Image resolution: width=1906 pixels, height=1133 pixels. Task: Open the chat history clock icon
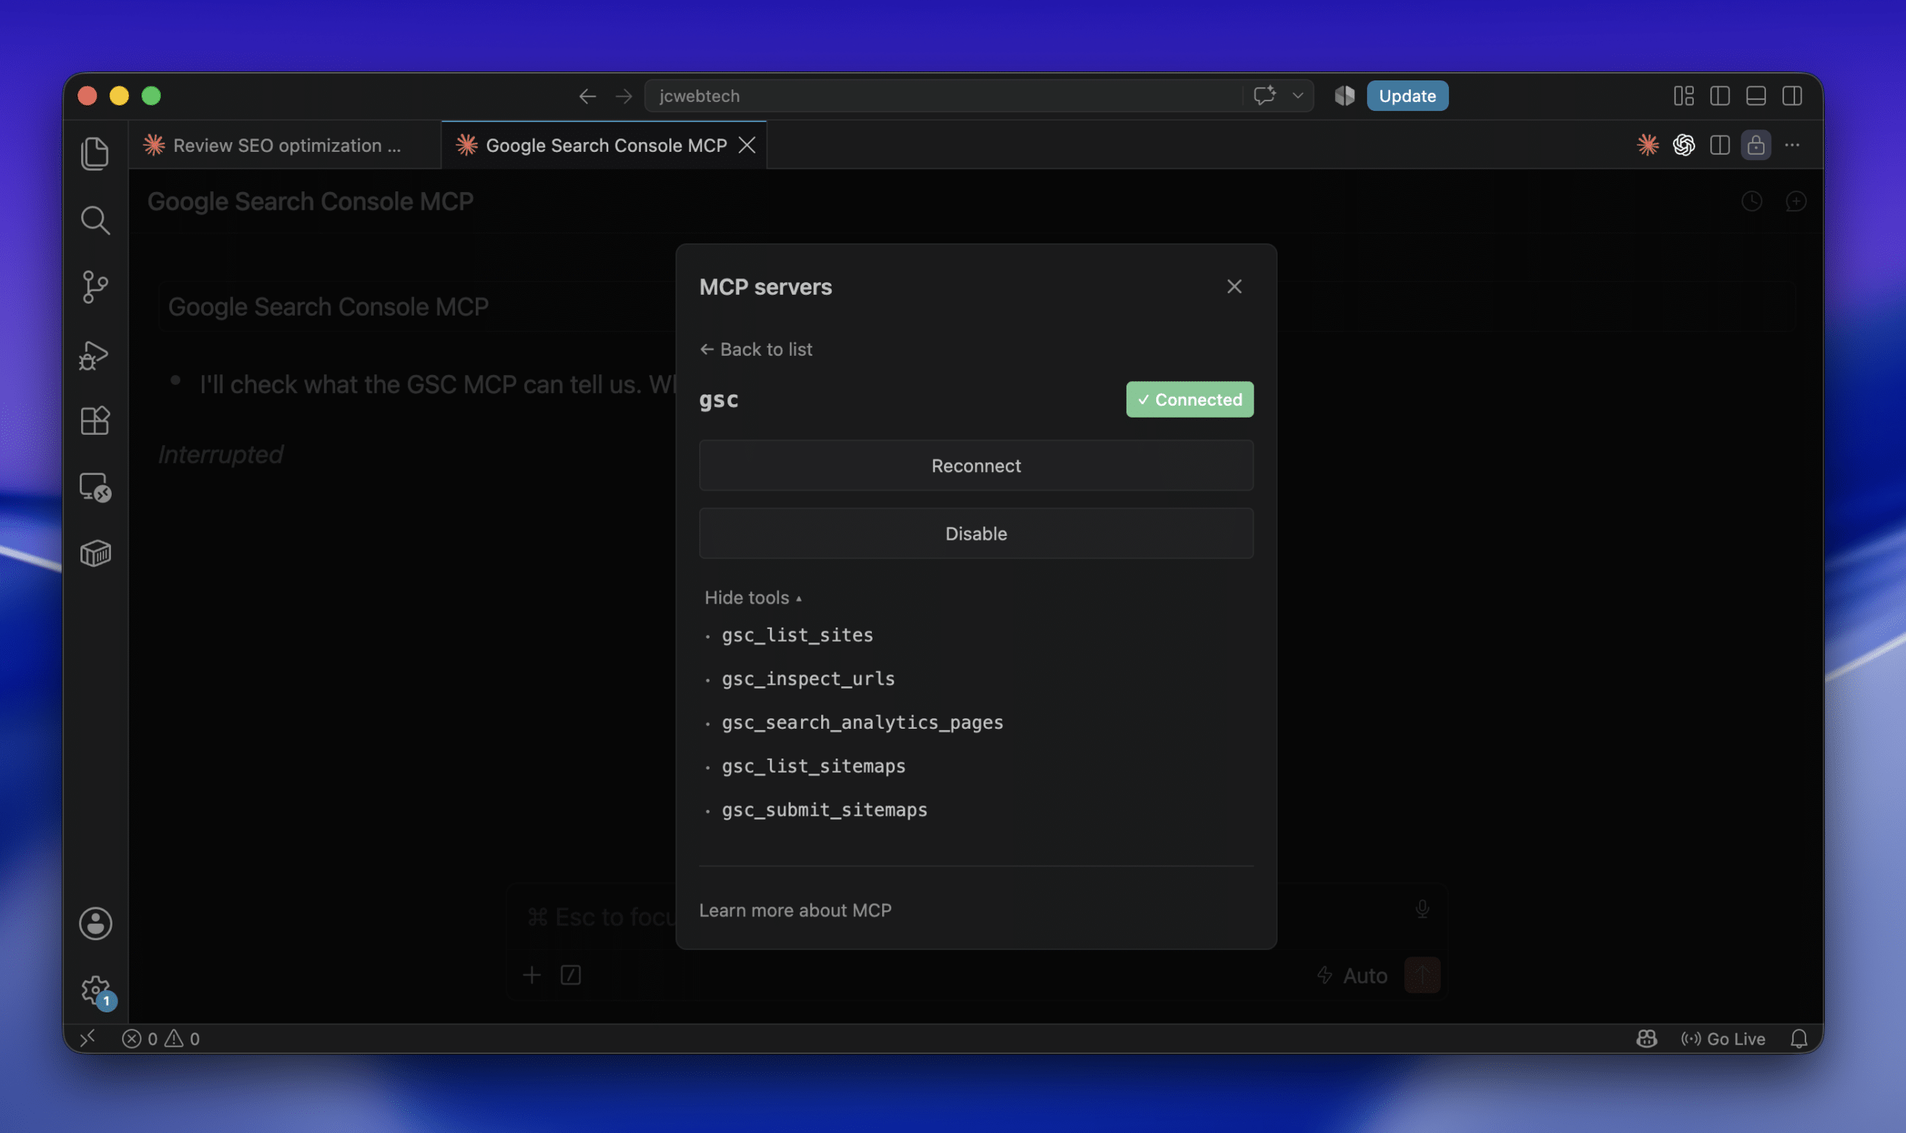click(x=1752, y=201)
